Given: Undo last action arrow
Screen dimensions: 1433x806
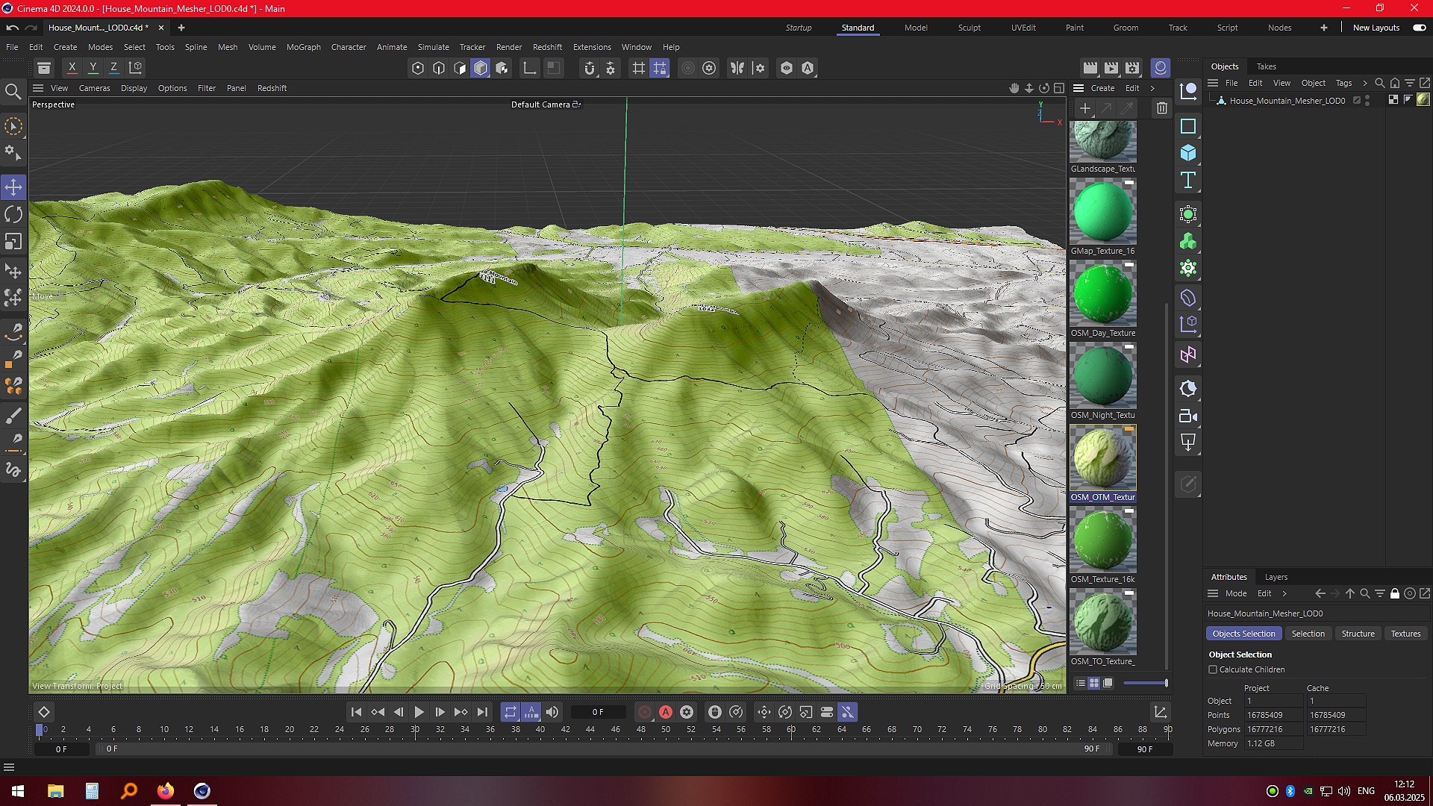Looking at the screenshot, I should 12,28.
